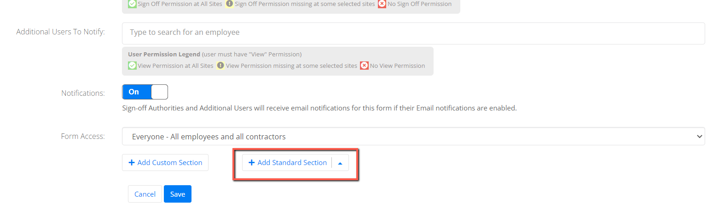Click green View Permission at All Sites icon
Viewport: 713px width, 204px height.
pyautogui.click(x=132, y=66)
